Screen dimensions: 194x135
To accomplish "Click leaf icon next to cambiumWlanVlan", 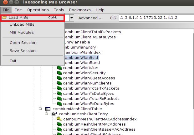I will click(x=59, y=68).
